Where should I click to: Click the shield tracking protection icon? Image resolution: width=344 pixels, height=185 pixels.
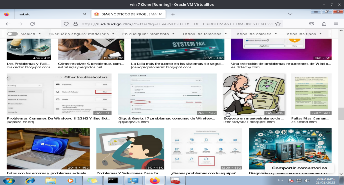click(66, 24)
